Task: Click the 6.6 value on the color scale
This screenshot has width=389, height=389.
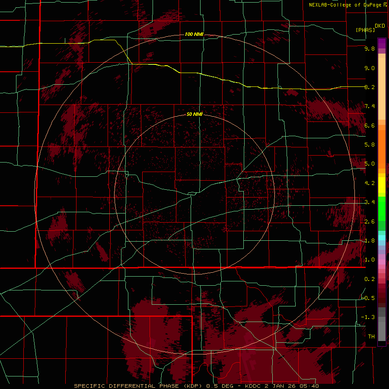Action: [370, 125]
